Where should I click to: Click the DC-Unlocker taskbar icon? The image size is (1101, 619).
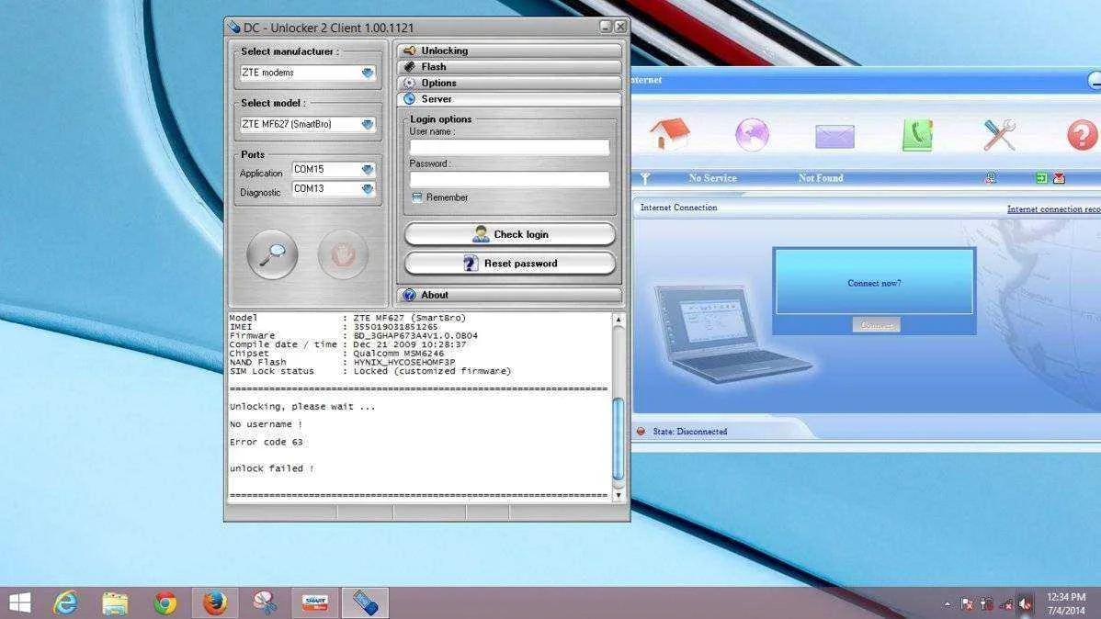click(x=365, y=602)
